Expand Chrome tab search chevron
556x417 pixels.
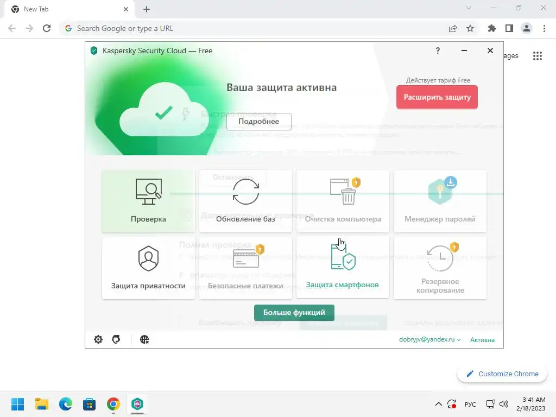point(469,8)
